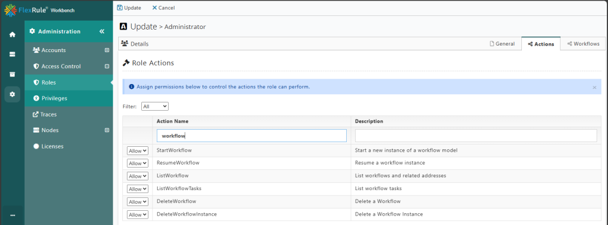Click 'List workflow tasks' description cell

coord(378,189)
